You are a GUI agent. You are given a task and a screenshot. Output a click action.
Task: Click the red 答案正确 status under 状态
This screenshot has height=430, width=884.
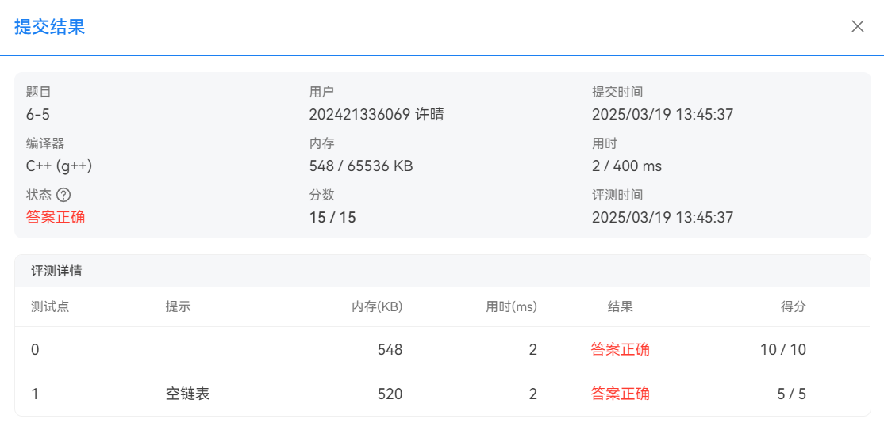pos(56,217)
